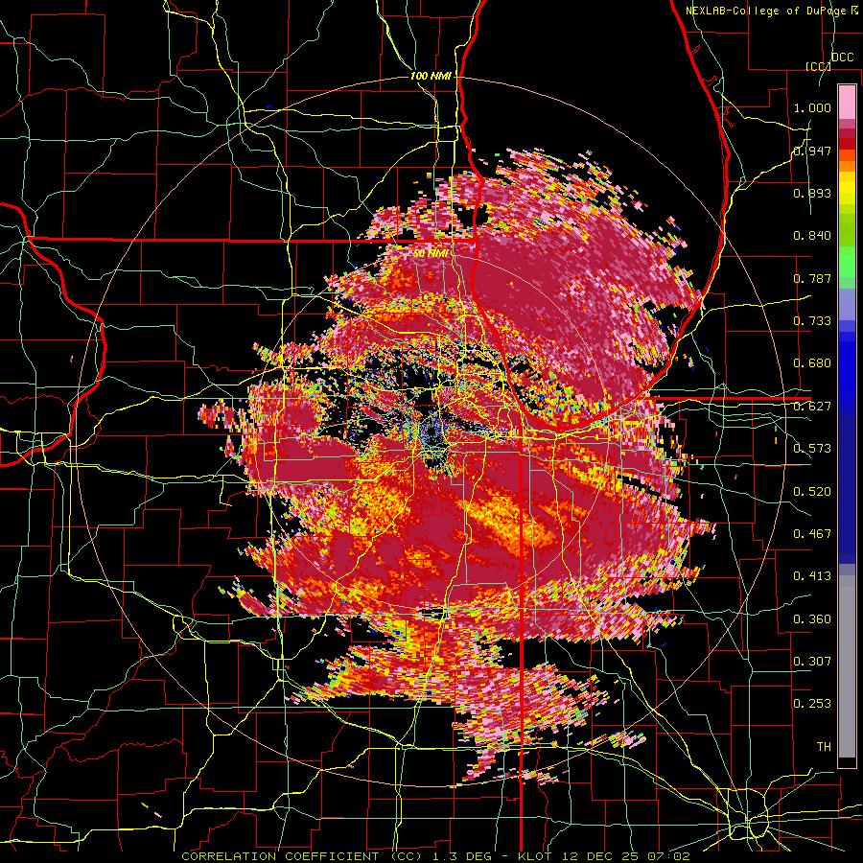Pick the gray segment of the color bar
The height and width of the screenshot is (863, 863).
[847, 666]
